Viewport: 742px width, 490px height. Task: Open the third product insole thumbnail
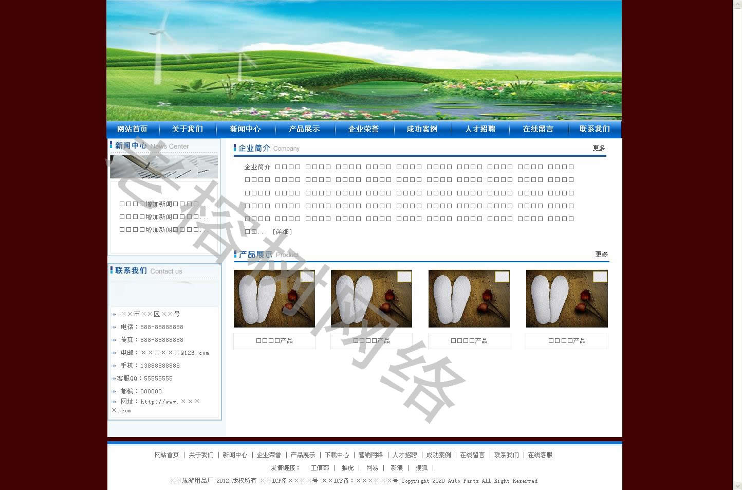click(469, 299)
